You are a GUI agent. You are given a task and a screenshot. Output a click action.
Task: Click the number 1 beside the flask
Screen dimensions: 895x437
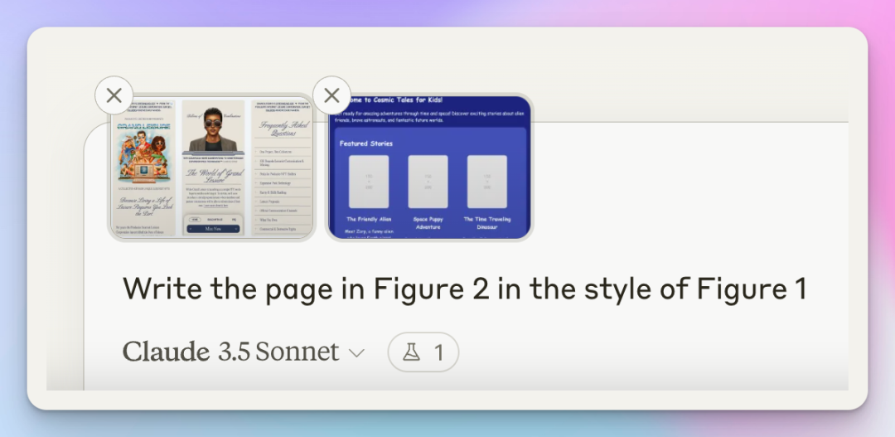438,353
